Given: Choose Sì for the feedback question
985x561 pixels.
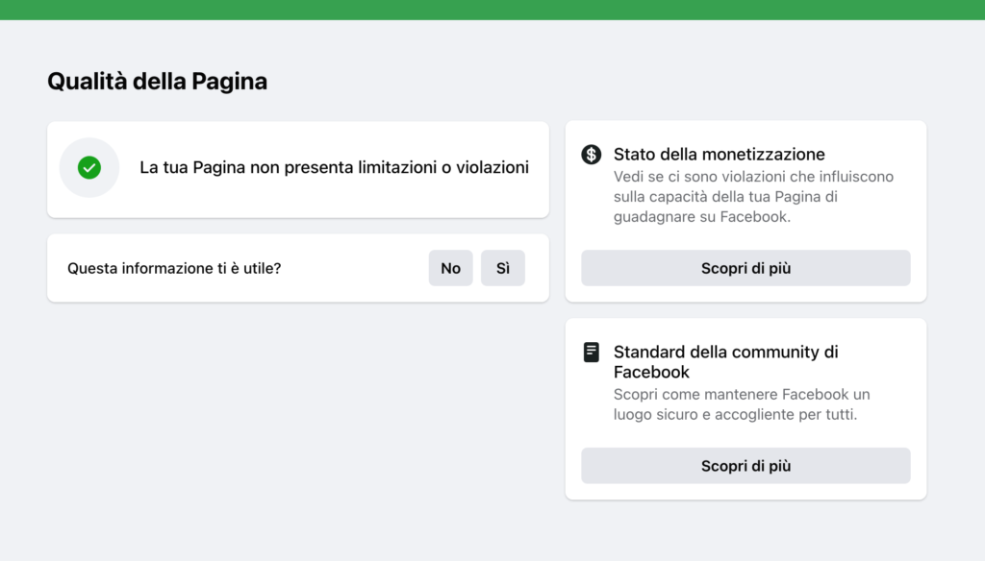Looking at the screenshot, I should coord(503,269).
